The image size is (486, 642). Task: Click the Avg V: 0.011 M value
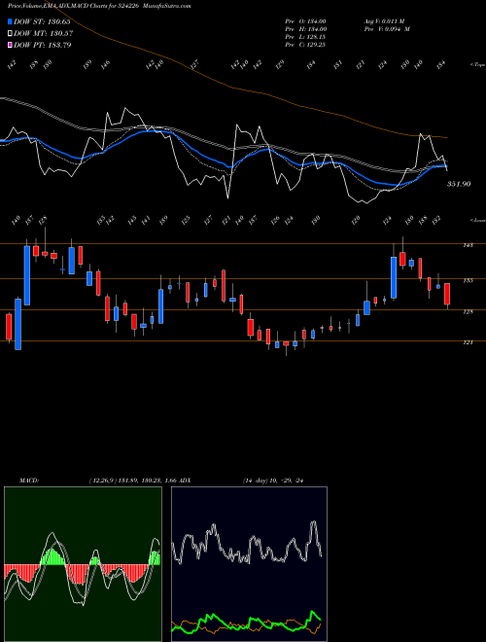coord(385,21)
